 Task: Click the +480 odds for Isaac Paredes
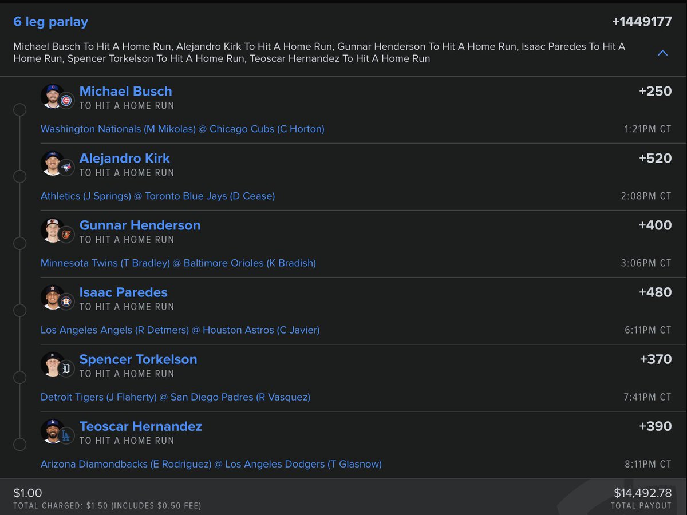coord(655,292)
